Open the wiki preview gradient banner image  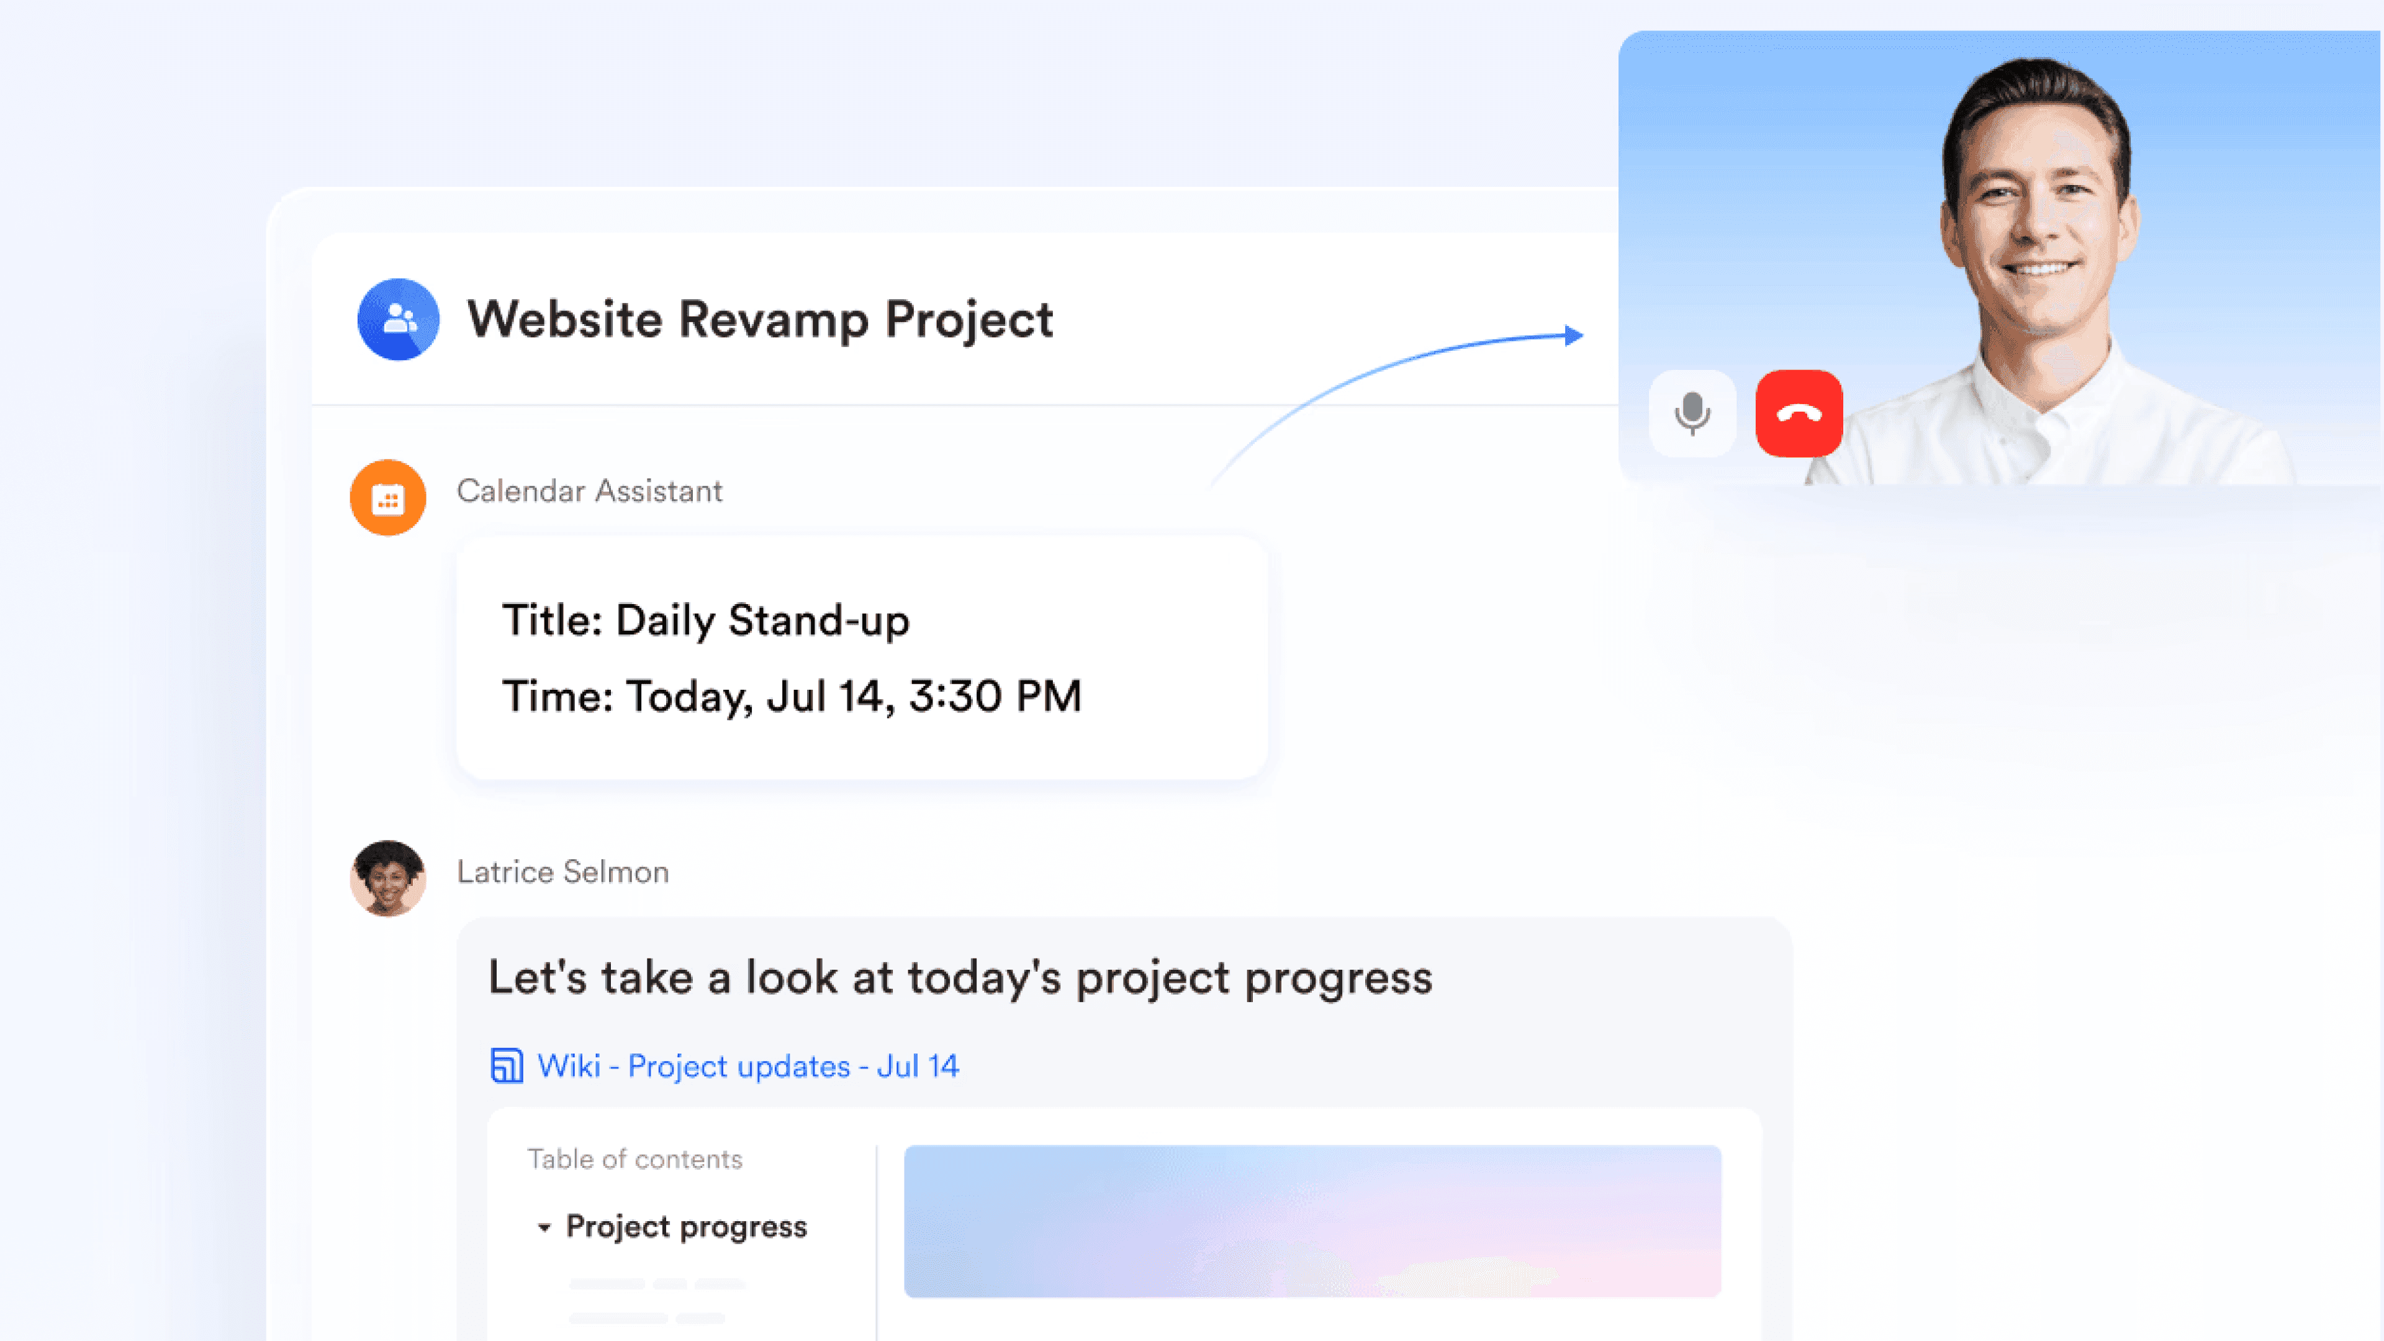[x=1312, y=1222]
